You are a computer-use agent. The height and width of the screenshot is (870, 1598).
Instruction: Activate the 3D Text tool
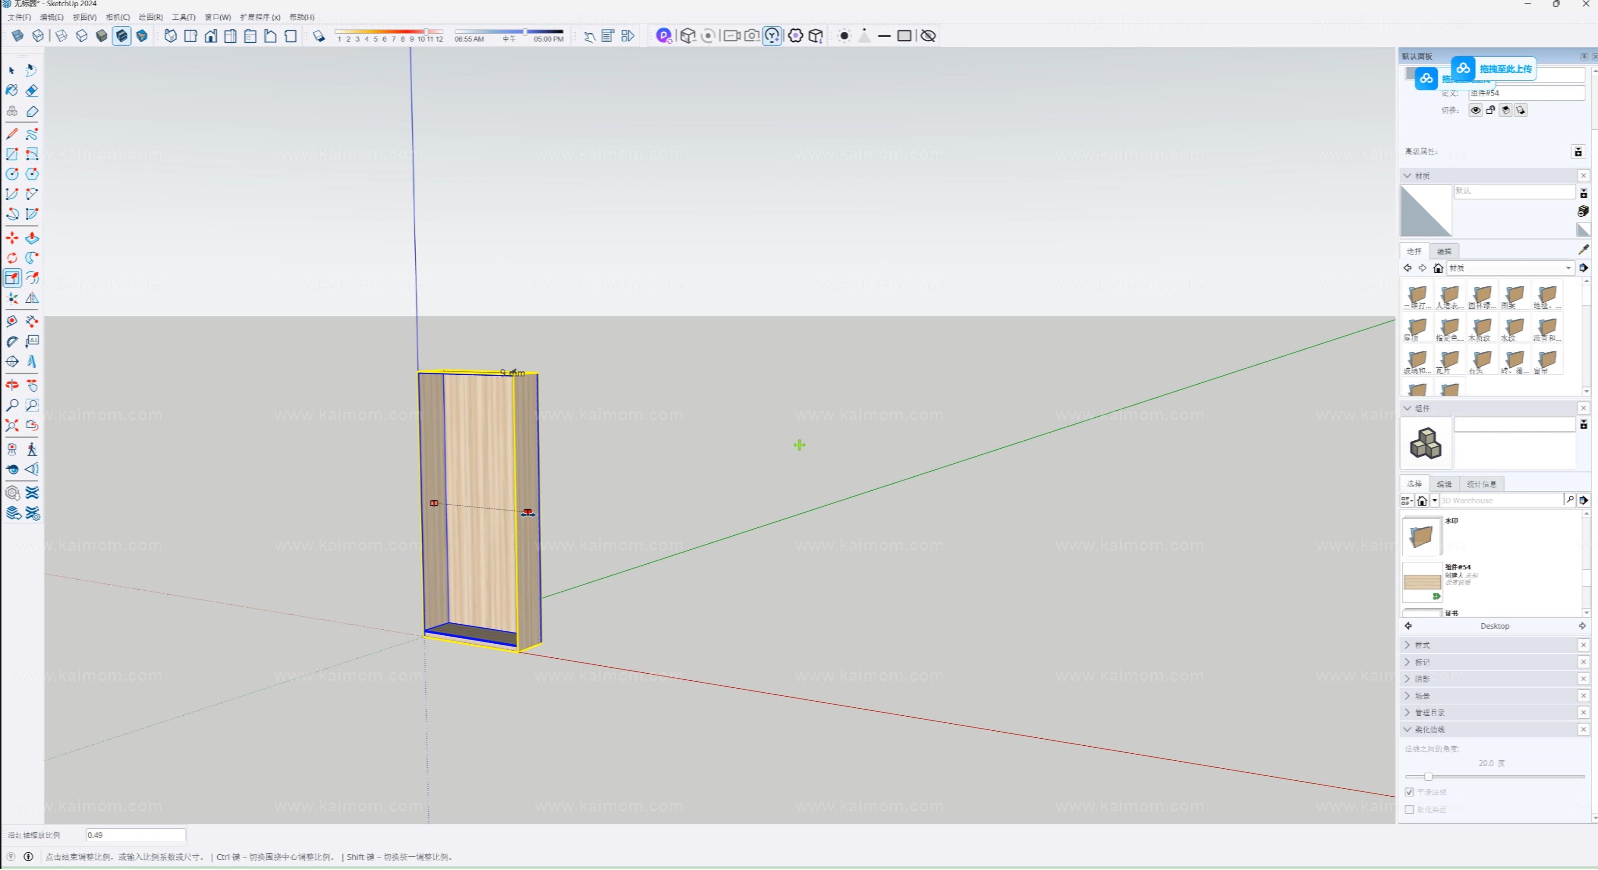[x=32, y=362]
